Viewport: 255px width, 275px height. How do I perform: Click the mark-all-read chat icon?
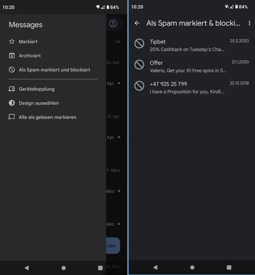click(12, 117)
